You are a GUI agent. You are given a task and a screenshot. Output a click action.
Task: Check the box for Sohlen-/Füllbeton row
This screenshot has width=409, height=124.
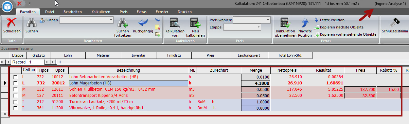click(15, 89)
